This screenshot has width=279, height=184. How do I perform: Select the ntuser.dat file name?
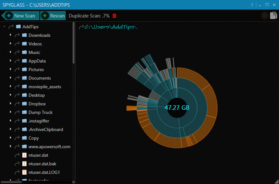tap(38, 155)
